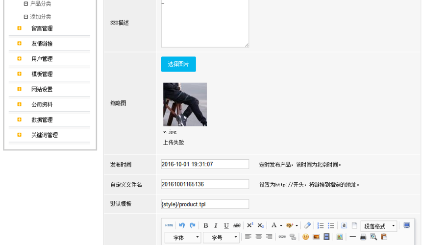This screenshot has width=422, height=245.
Task: Insert a horizontal rule line
Action: point(352,237)
